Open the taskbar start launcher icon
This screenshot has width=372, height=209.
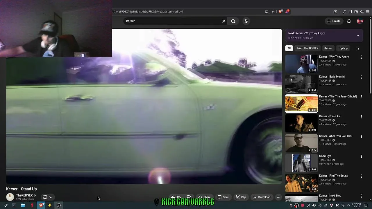coord(6,205)
